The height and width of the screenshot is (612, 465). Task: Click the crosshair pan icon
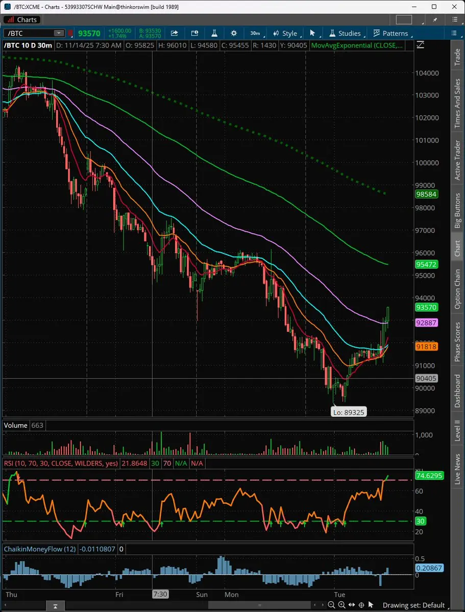click(x=361, y=605)
